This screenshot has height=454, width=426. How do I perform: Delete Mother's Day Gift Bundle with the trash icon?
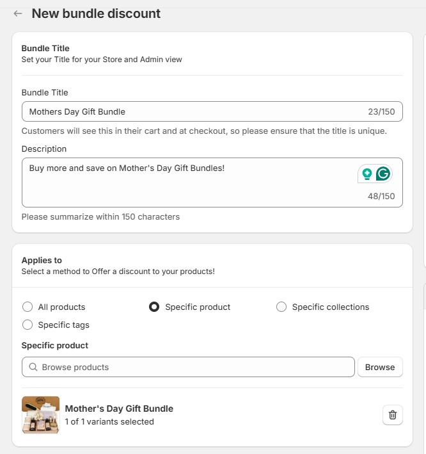tap(393, 415)
